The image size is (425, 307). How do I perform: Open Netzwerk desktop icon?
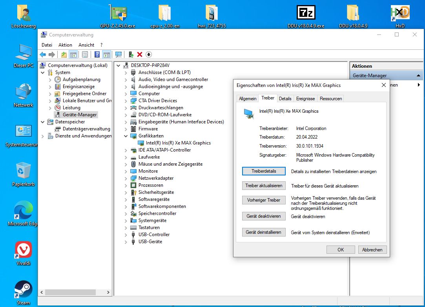tap(24, 95)
